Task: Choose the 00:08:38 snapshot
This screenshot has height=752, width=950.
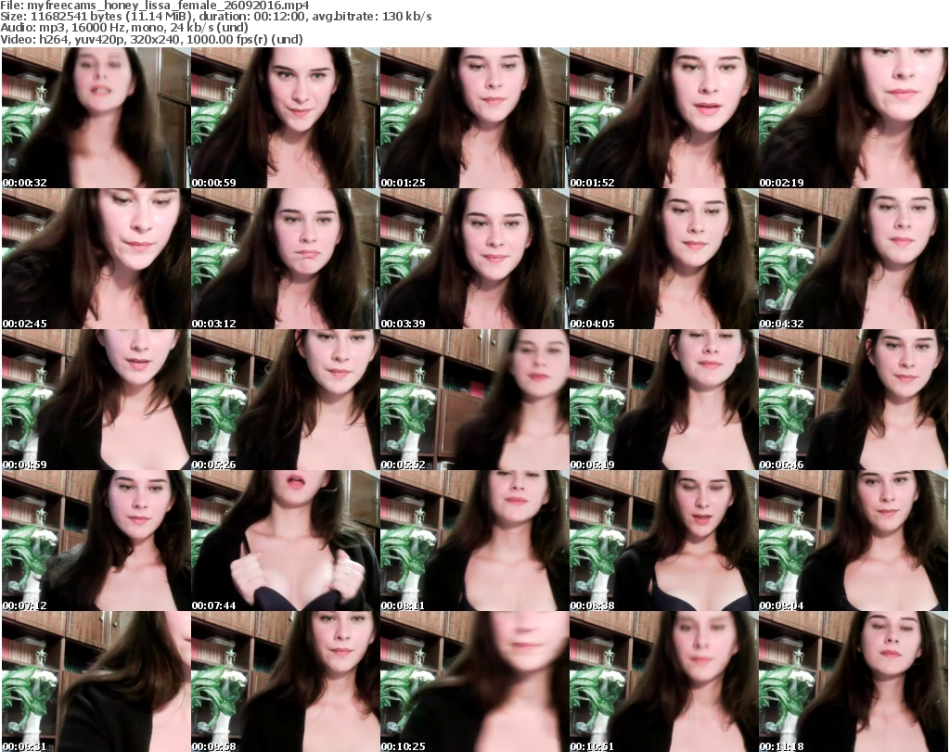Action: (x=664, y=541)
